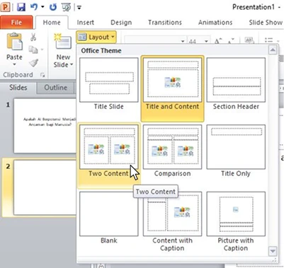Select slide 1 thumbnail
284x268 pixels.
(x=45, y=126)
